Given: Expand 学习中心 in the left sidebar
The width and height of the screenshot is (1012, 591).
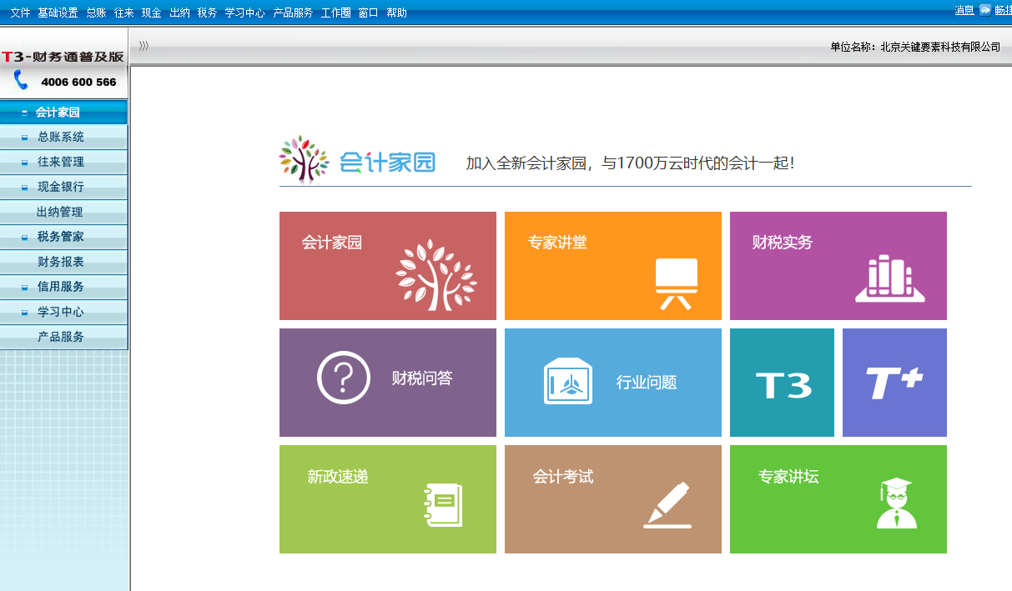Looking at the screenshot, I should [x=63, y=312].
